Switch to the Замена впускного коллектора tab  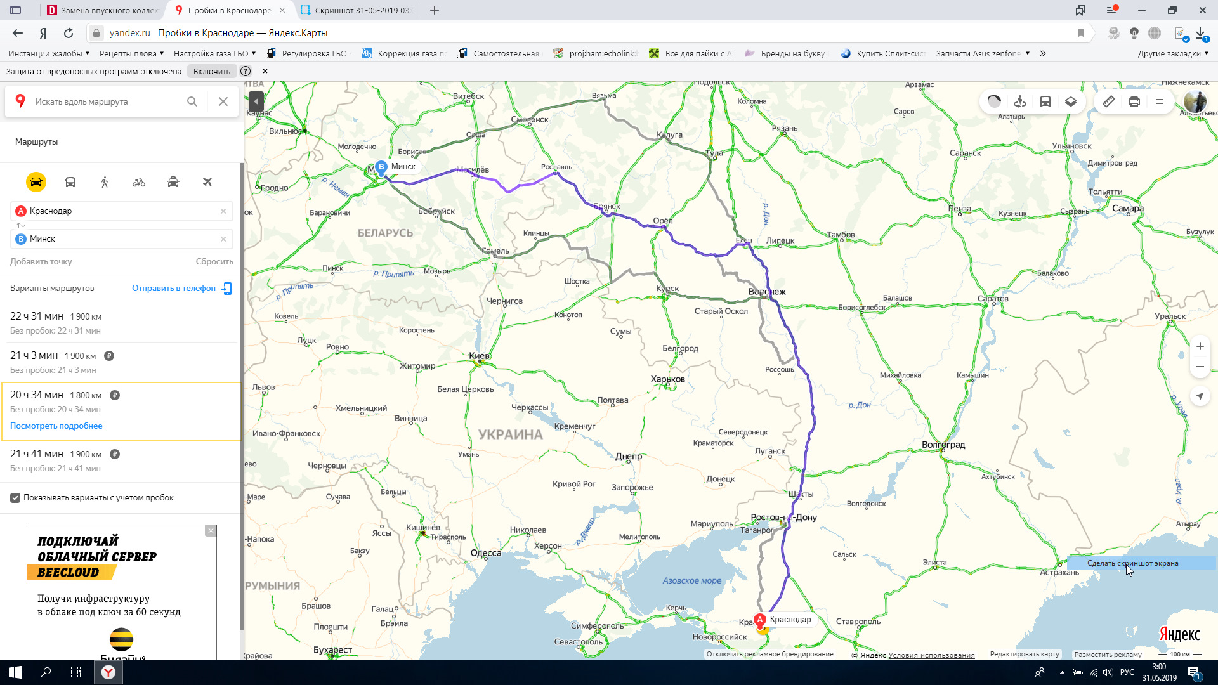point(103,10)
